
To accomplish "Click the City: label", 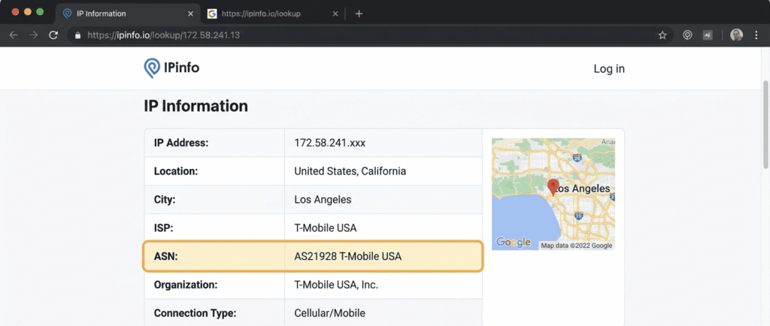I will 165,200.
